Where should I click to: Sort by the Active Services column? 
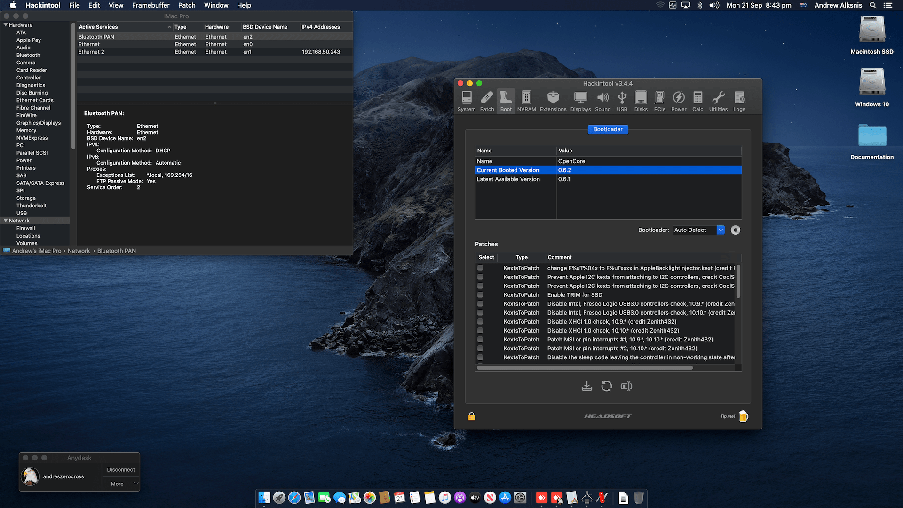point(125,27)
